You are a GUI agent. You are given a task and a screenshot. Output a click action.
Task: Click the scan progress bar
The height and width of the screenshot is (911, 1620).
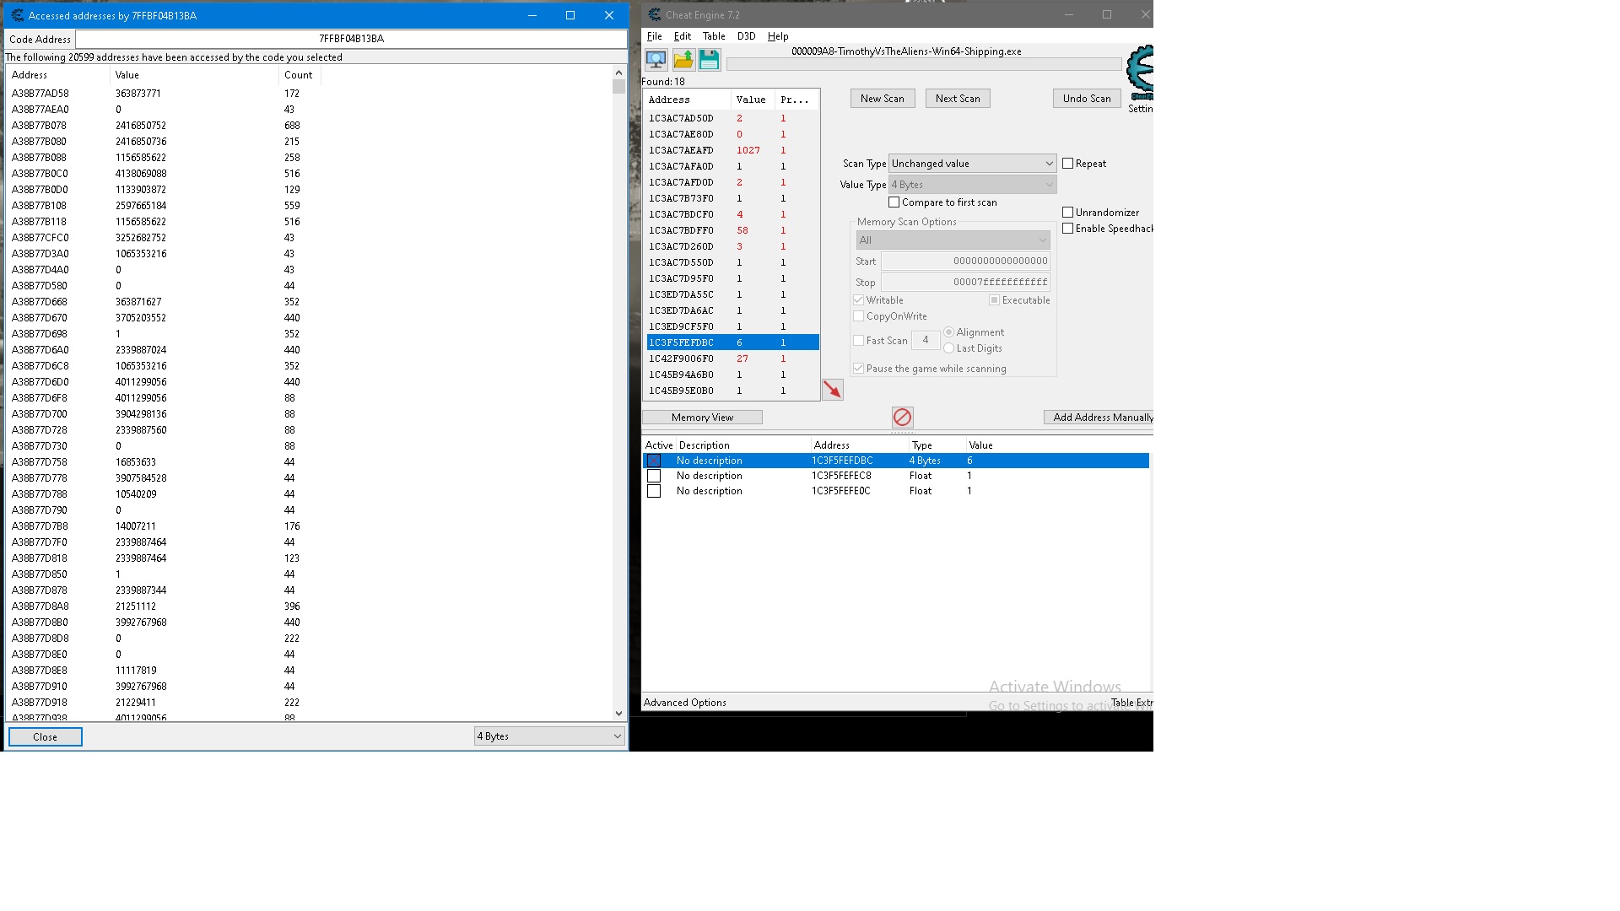click(924, 65)
